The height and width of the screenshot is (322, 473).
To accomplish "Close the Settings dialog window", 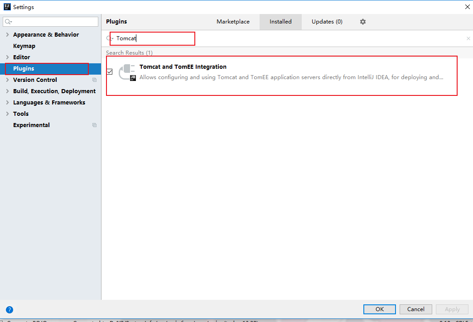I will click(x=467, y=7).
